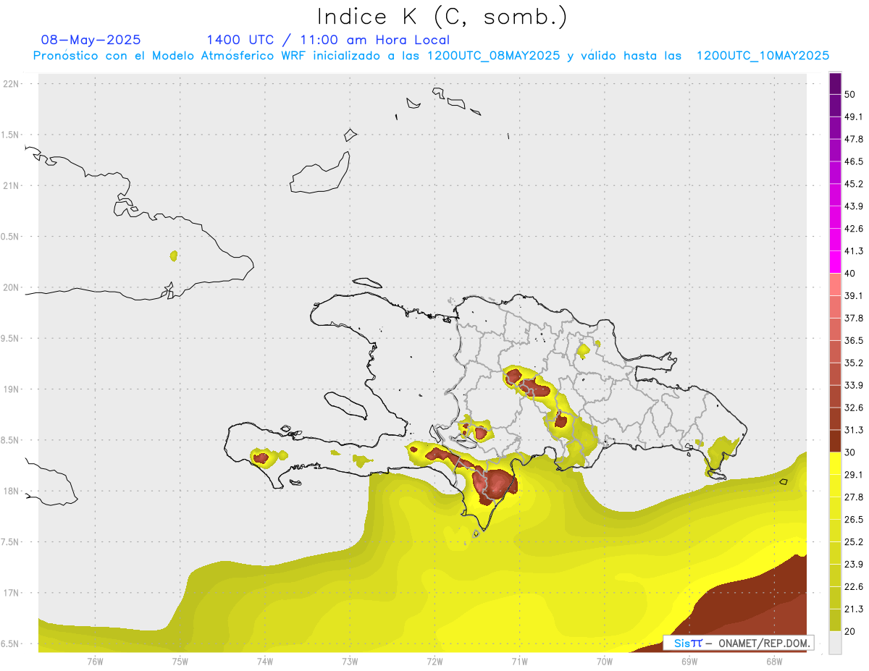This screenshot has height=671, width=869.
Task: Click the legend value '20'
Action: pyautogui.click(x=850, y=632)
